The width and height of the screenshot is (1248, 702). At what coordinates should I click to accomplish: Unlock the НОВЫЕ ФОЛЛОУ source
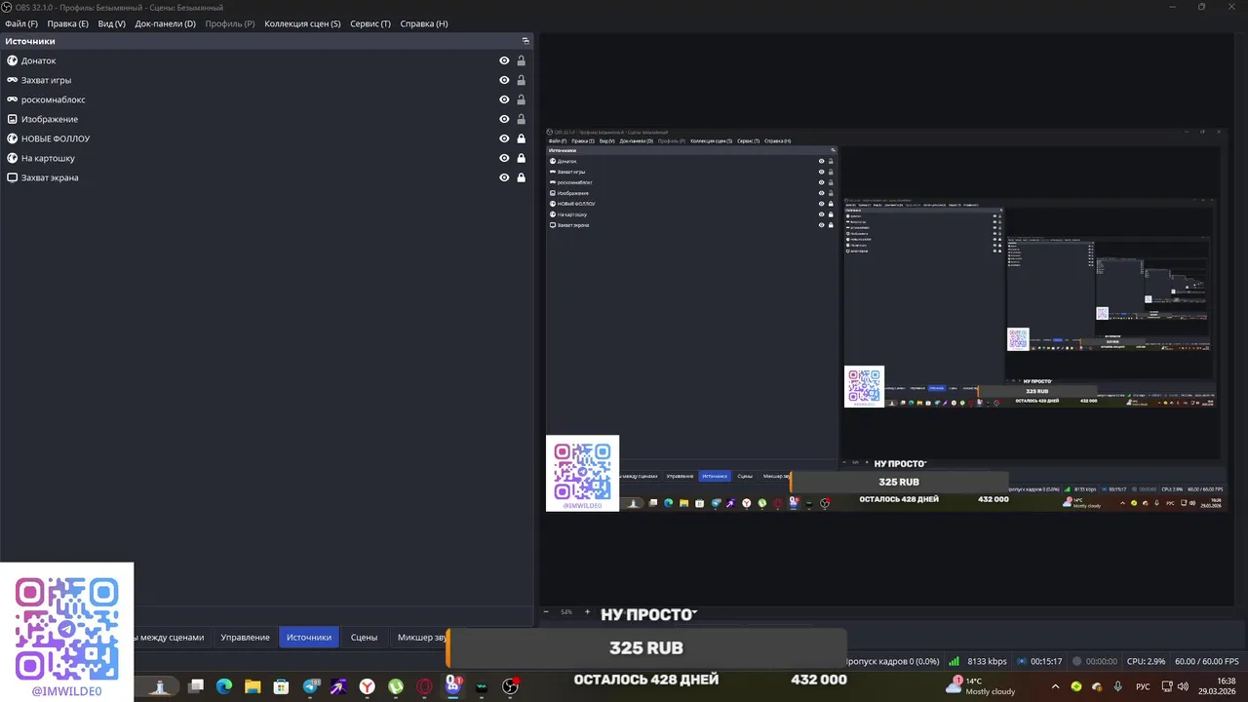coord(522,138)
